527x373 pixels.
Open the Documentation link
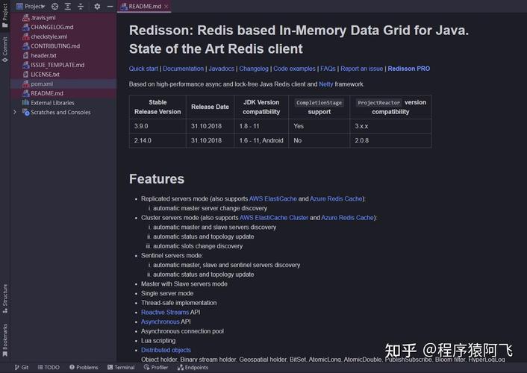click(183, 69)
